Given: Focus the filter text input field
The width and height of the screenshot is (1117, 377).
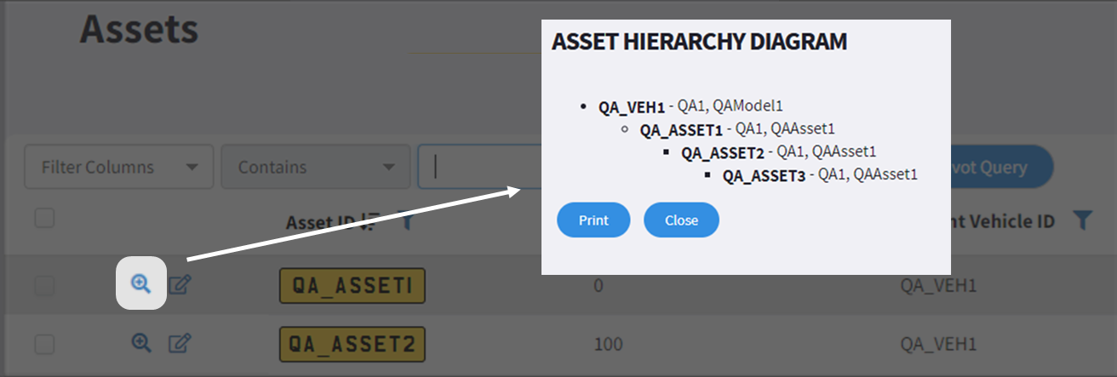Looking at the screenshot, I should click(x=480, y=167).
